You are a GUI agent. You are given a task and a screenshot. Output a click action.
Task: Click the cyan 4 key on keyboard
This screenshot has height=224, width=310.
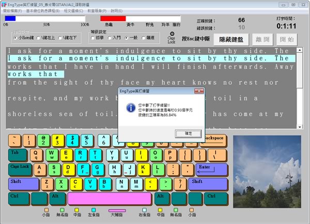coord(72,140)
